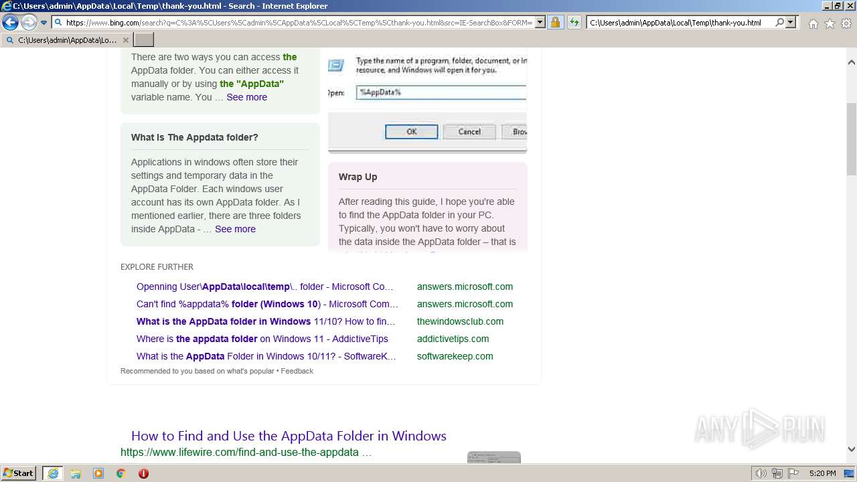This screenshot has height=482, width=857.
Task: Click the network tray icon
Action: pos(777,473)
